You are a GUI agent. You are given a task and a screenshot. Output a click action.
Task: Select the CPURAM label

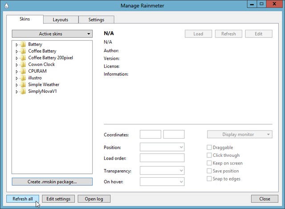tap(37, 71)
